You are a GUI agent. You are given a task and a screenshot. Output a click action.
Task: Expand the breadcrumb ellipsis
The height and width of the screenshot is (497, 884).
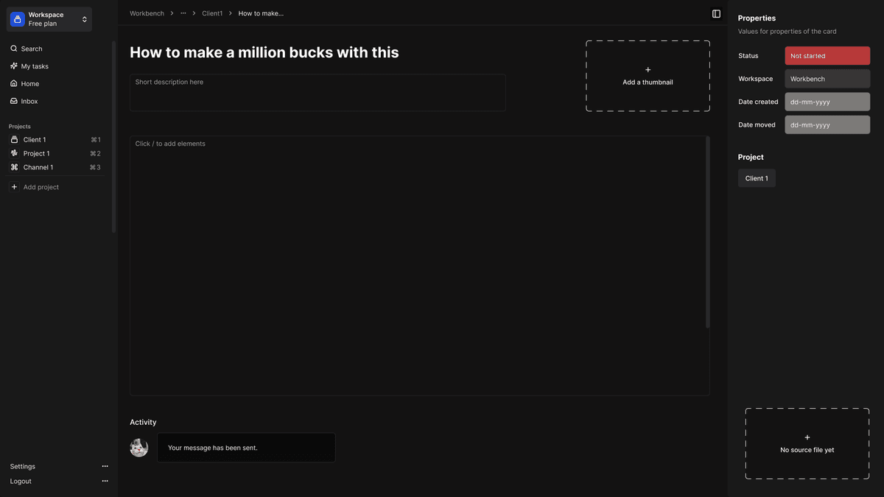coord(183,13)
